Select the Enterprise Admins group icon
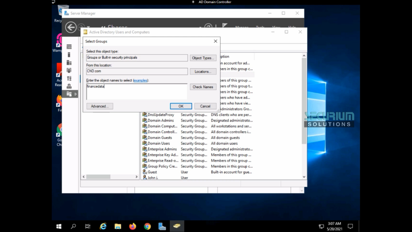The image size is (412, 232). click(144, 149)
